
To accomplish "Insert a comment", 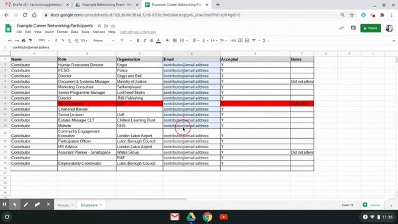I will point(240,40).
